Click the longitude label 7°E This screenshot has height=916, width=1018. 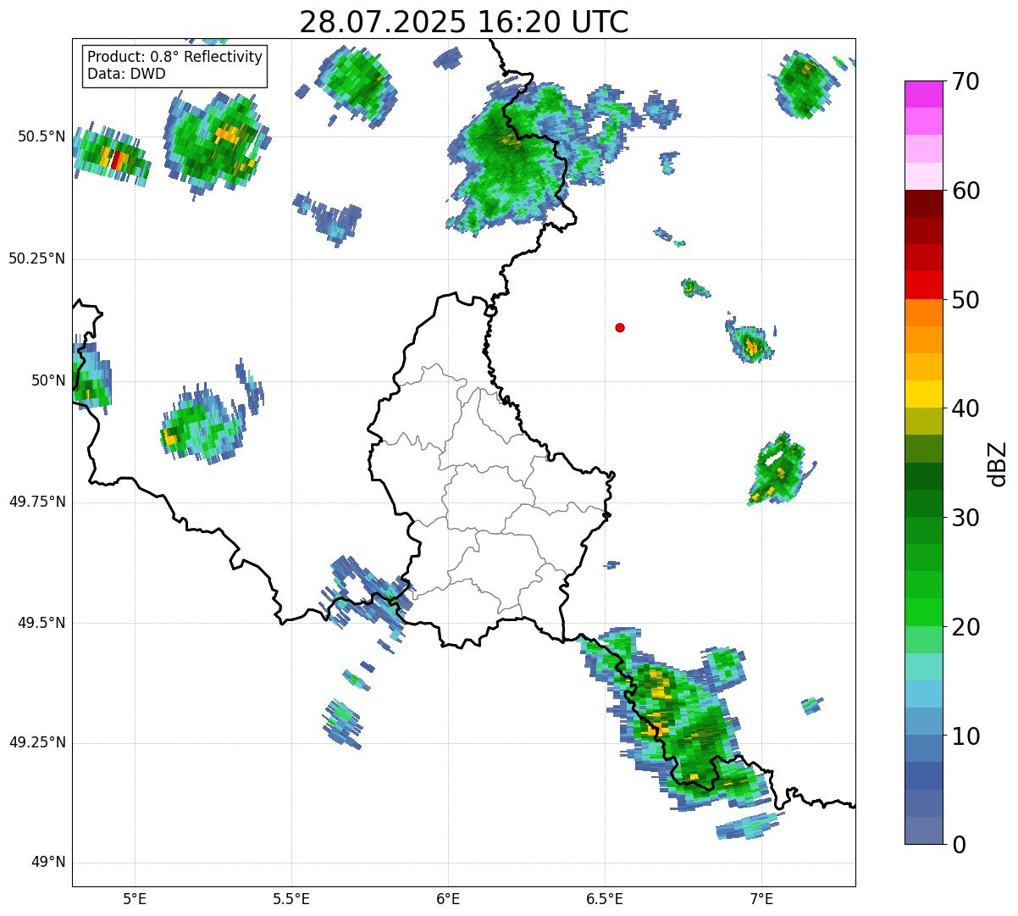tap(761, 898)
